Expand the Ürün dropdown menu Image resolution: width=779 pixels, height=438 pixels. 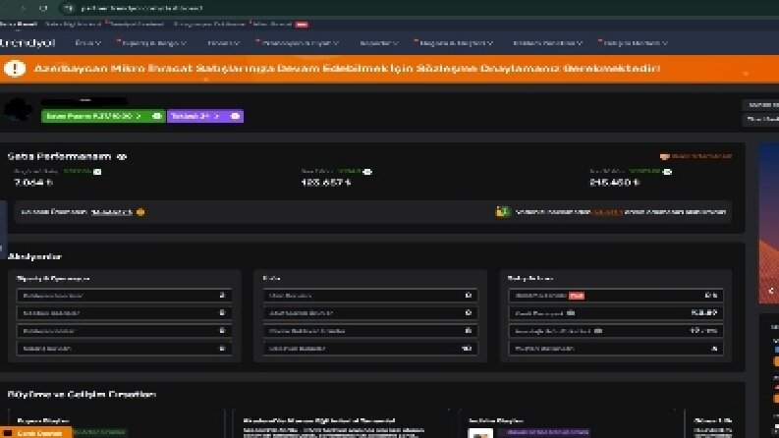tap(88, 43)
